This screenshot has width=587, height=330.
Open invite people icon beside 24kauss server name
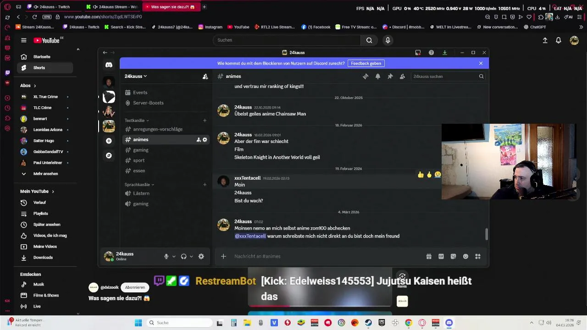(205, 77)
